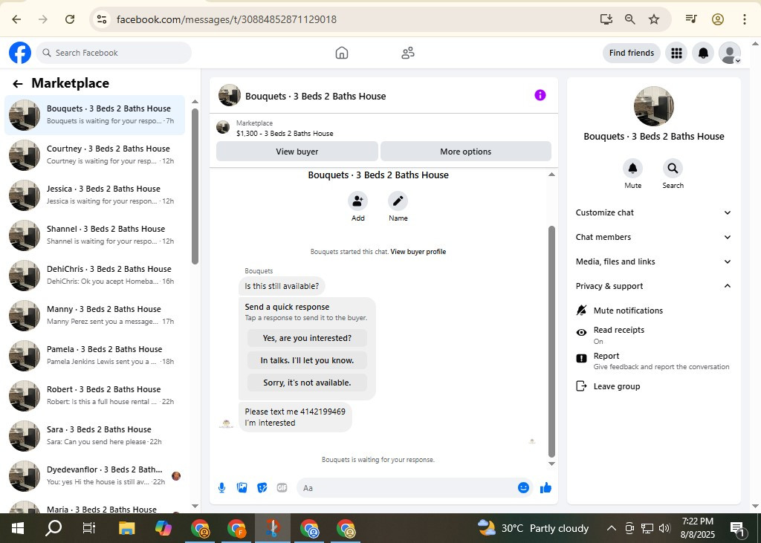Open the Windows notification center icon
This screenshot has width=761, height=543.
[x=737, y=528]
